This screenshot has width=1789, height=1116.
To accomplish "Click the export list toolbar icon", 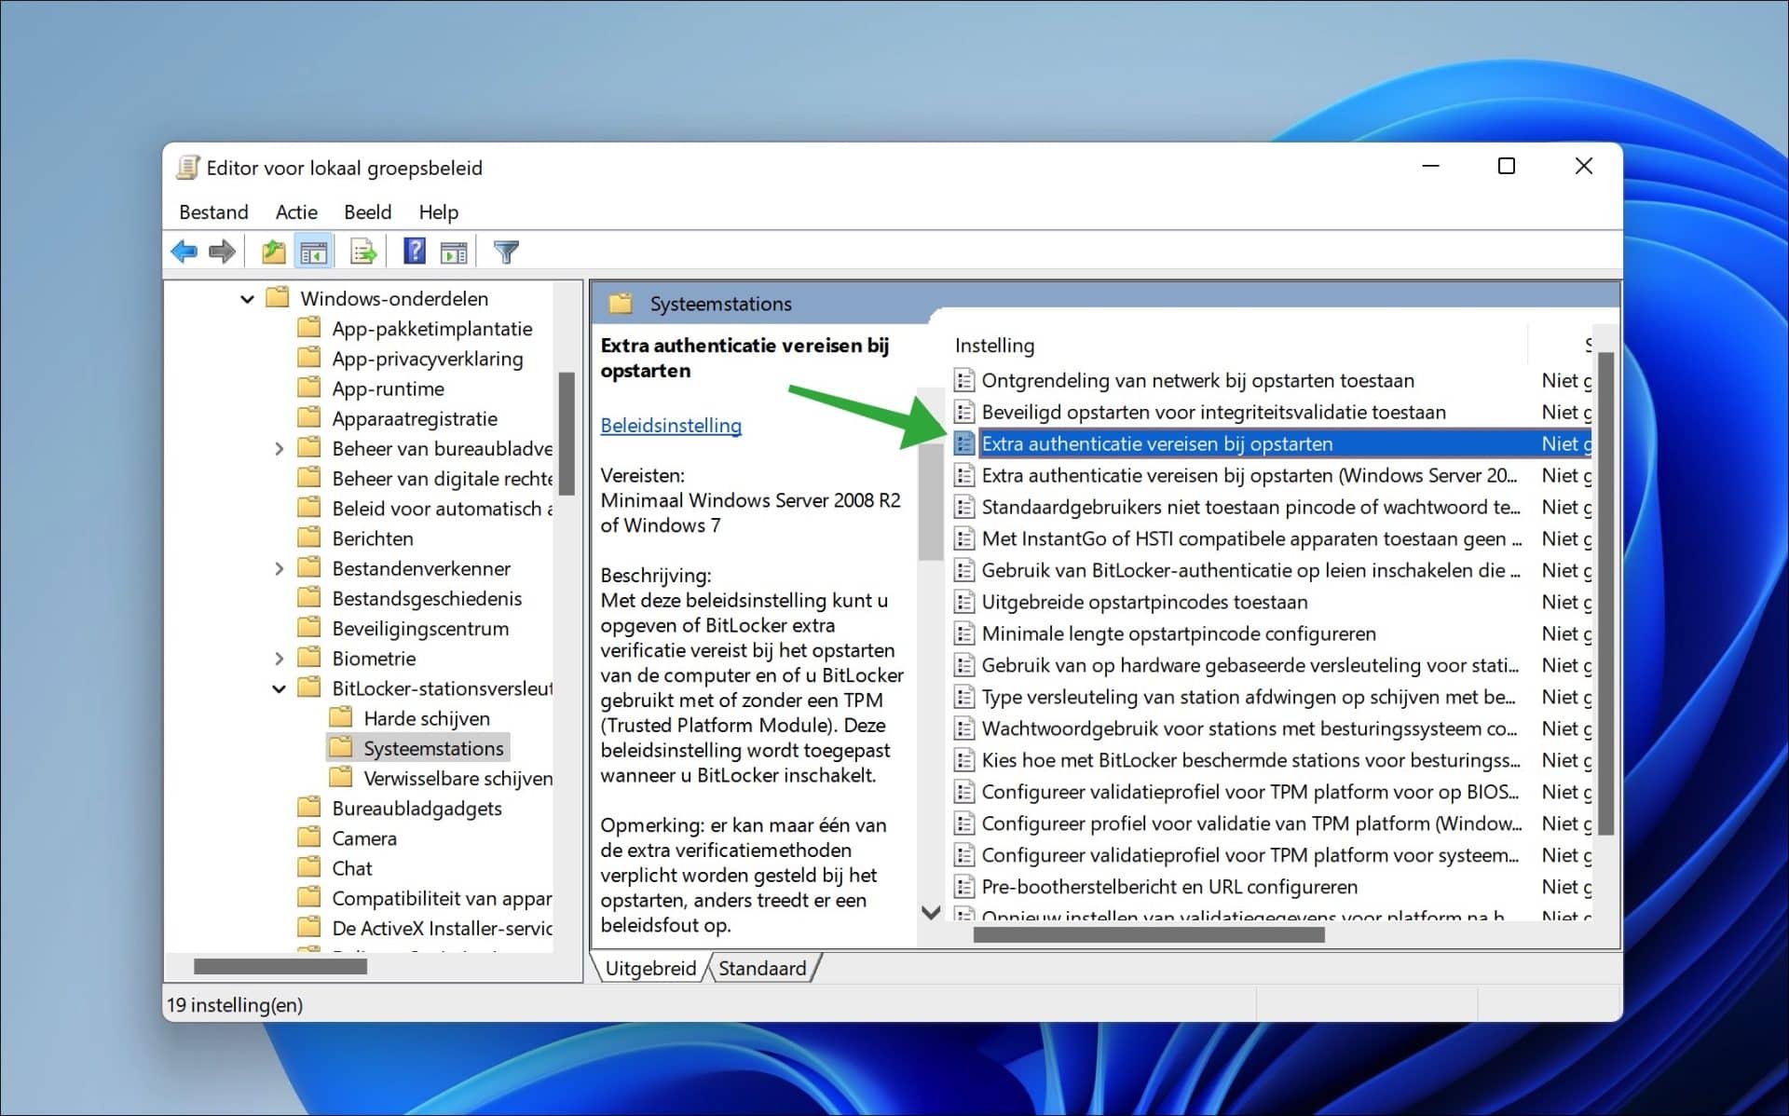I will coord(363,251).
